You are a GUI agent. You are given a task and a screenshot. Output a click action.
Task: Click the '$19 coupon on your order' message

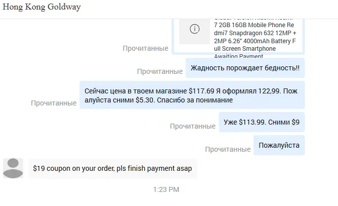pyautogui.click(x=113, y=168)
